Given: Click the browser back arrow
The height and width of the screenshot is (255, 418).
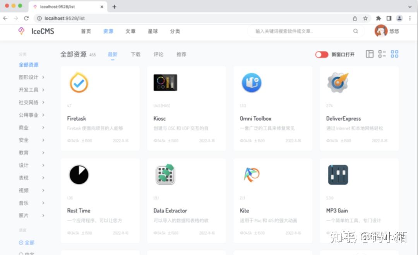Looking at the screenshot, I should (5, 18).
